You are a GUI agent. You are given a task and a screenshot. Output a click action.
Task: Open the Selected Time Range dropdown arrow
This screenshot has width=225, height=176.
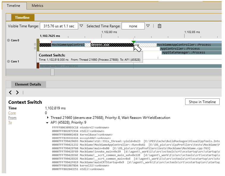point(148,26)
